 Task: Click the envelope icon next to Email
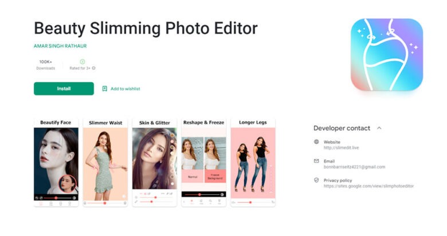316,161
